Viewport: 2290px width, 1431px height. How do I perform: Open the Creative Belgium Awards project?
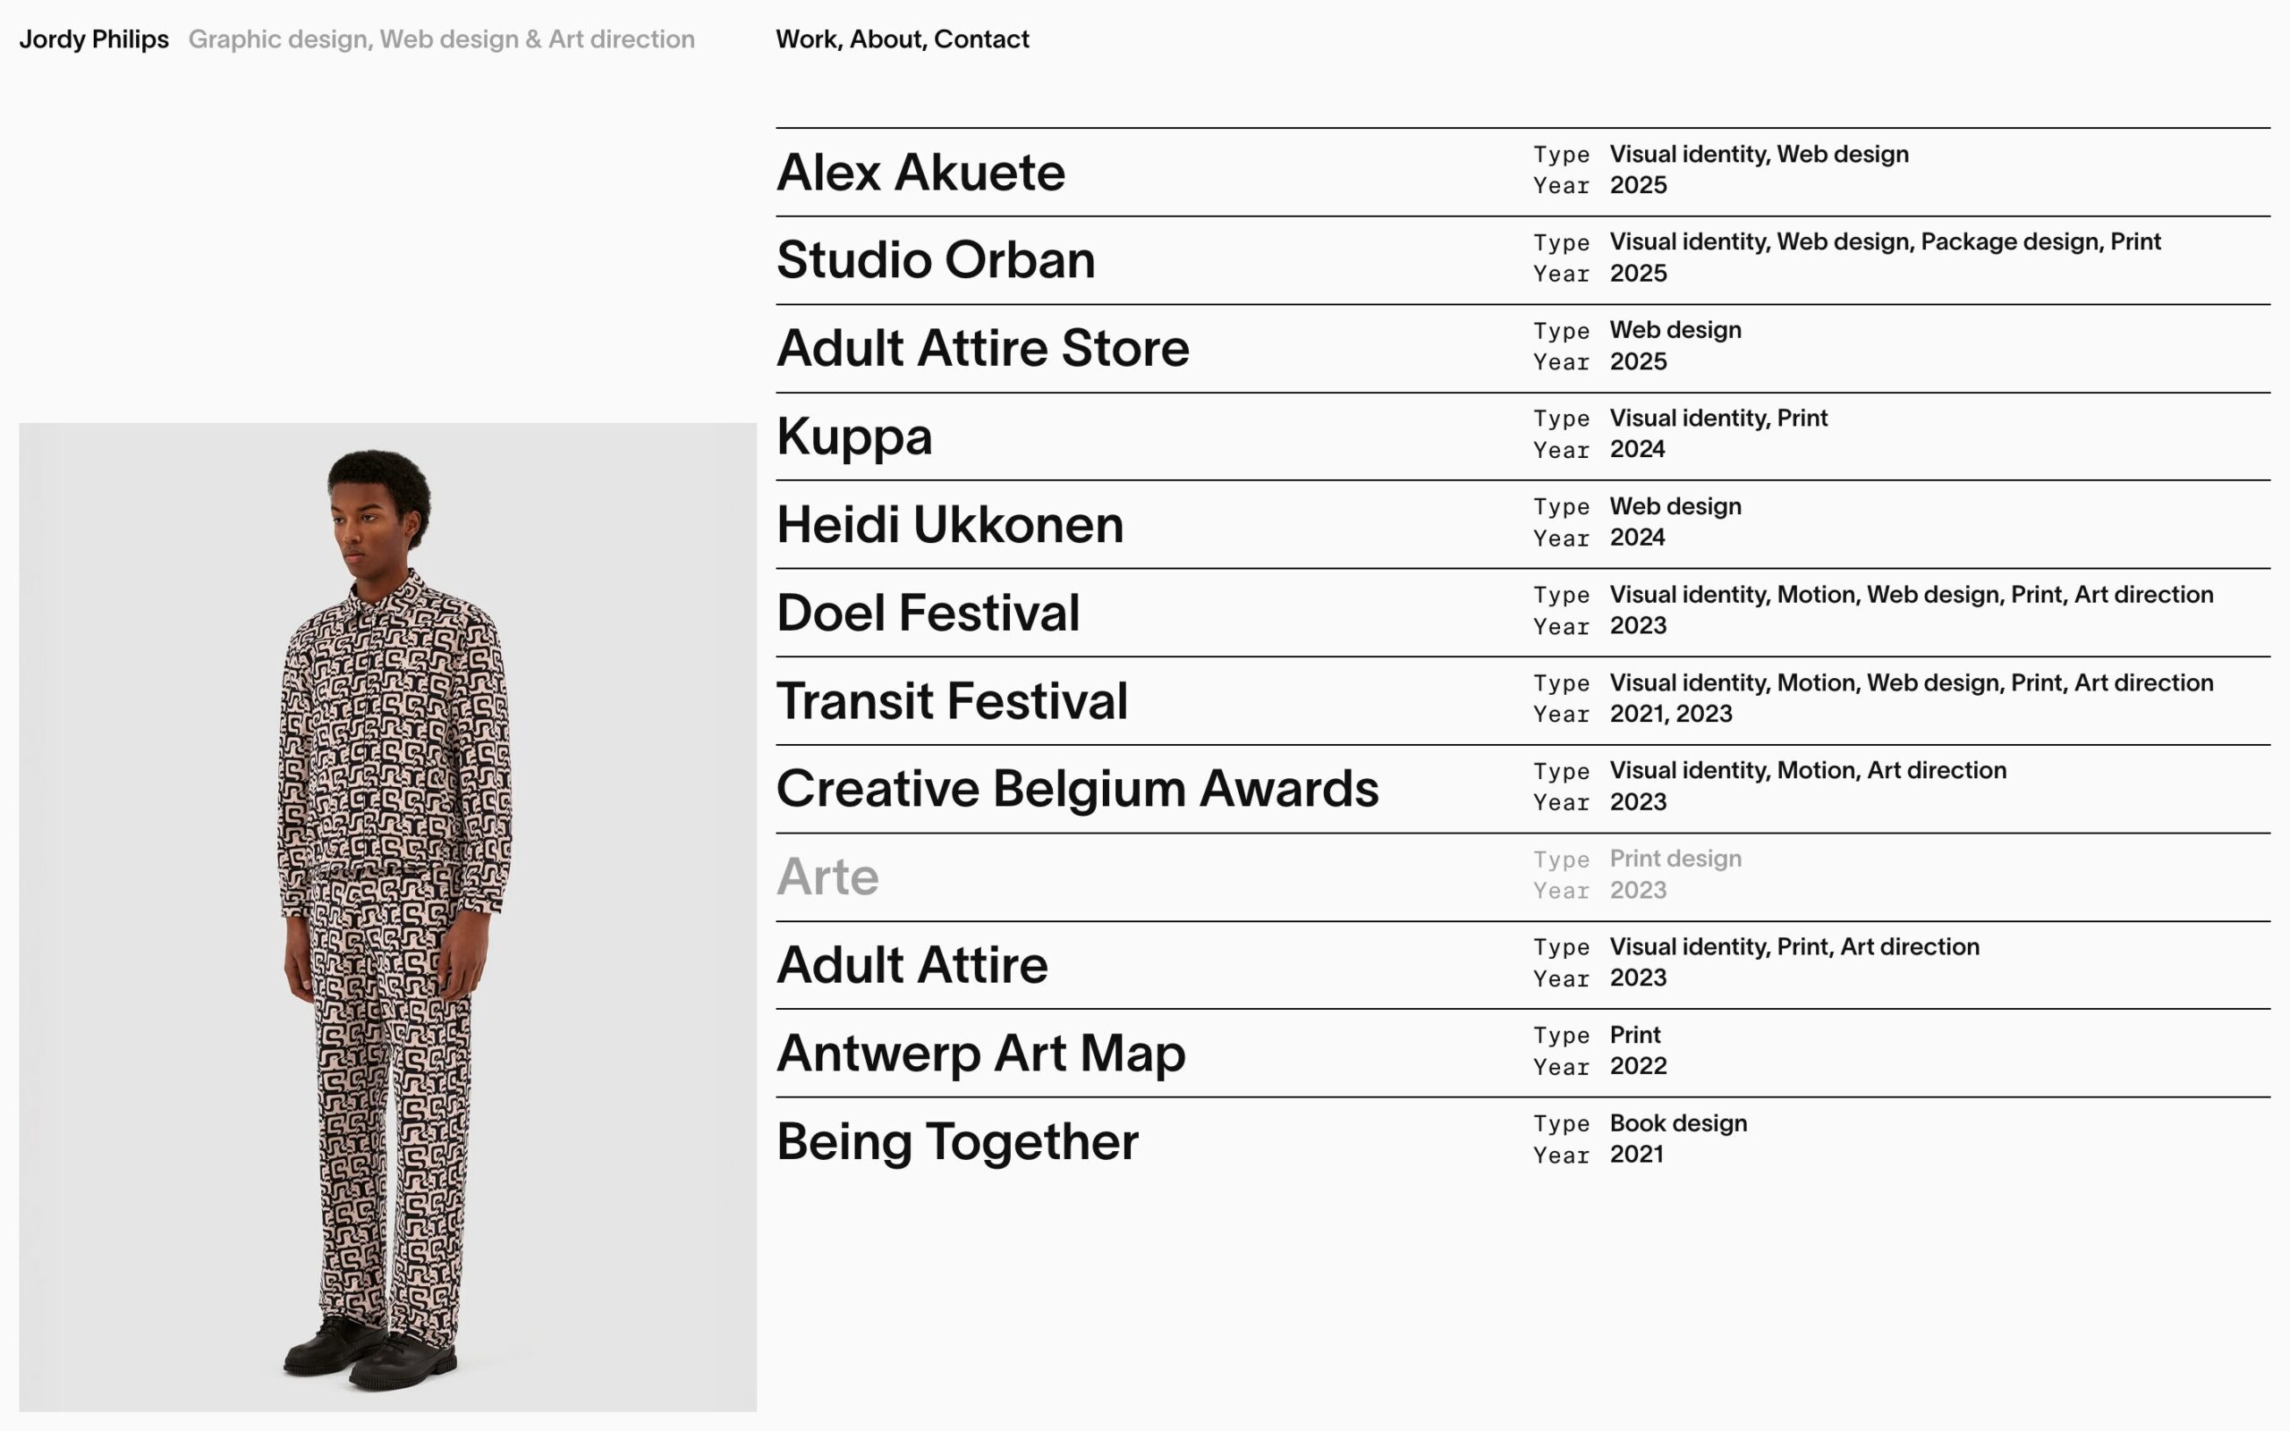coord(1077,788)
